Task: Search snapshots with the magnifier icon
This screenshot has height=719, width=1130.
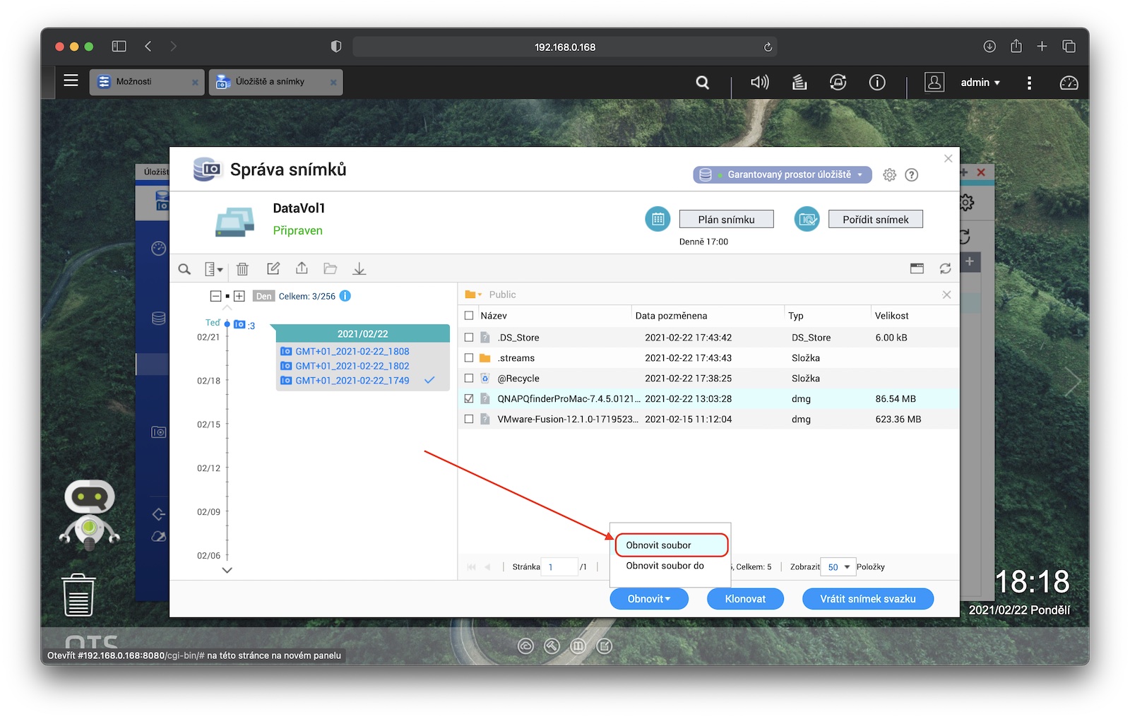Action: click(184, 269)
